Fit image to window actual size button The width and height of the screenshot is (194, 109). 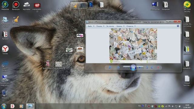tap(118, 68)
